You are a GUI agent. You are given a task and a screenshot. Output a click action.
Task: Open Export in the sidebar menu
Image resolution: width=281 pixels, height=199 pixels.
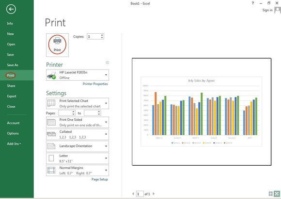[x=12, y=96]
